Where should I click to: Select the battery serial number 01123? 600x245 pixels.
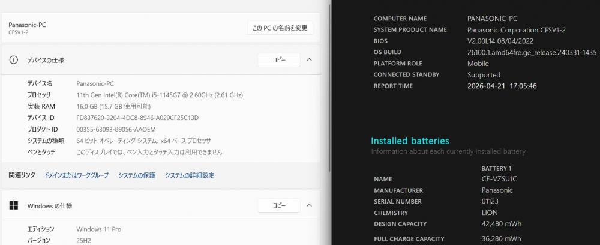point(490,201)
